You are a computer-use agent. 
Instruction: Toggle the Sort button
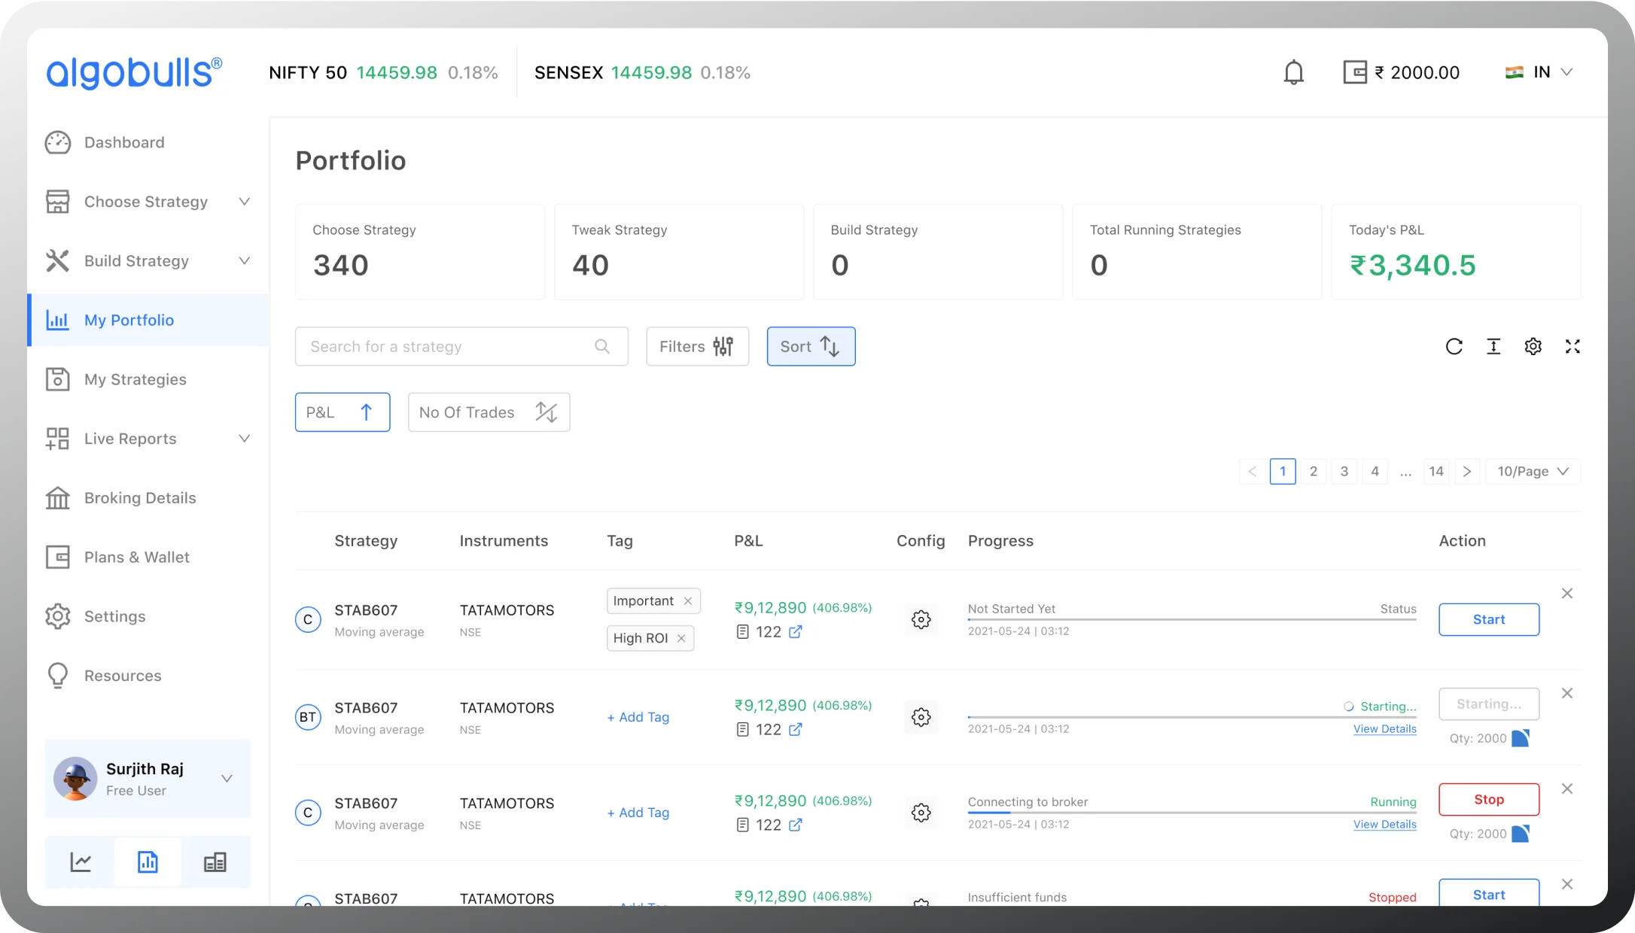[811, 346]
